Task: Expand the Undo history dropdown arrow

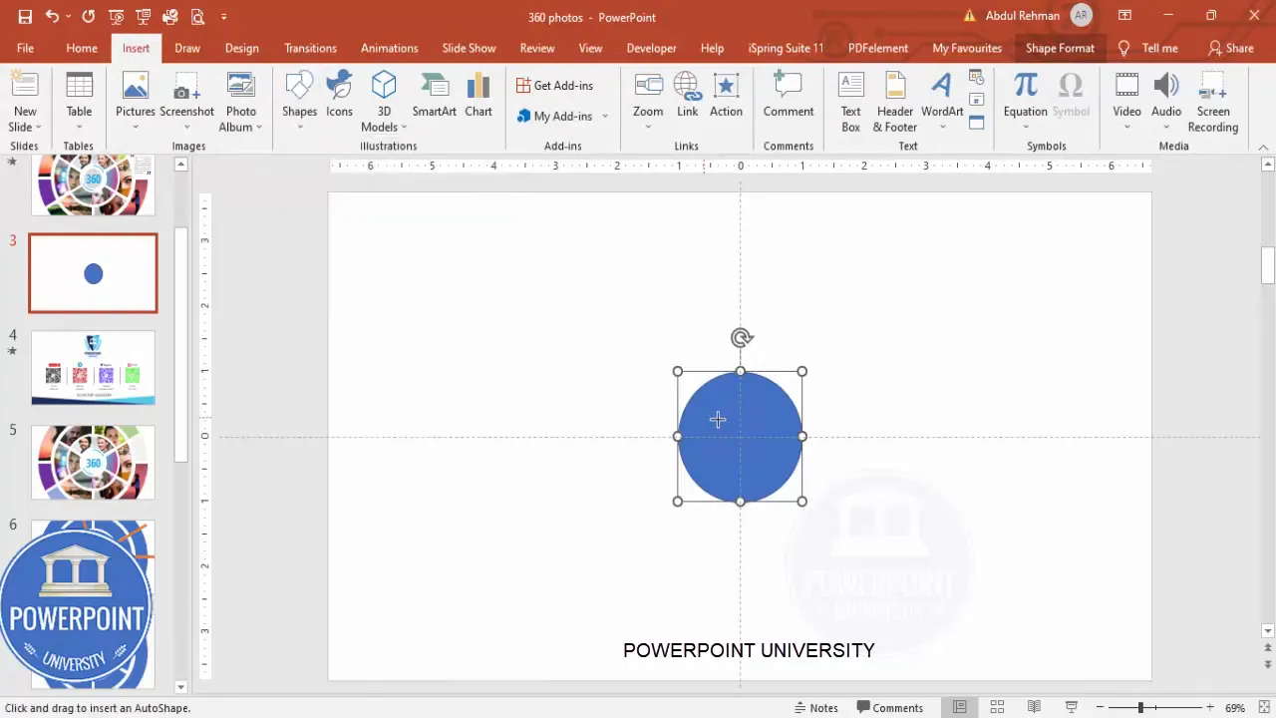Action: pyautogui.click(x=69, y=16)
